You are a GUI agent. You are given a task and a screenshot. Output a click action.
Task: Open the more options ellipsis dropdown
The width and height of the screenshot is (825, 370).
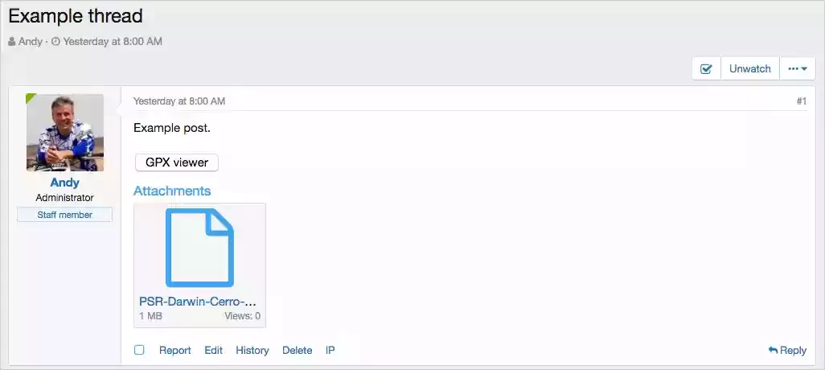pos(798,69)
